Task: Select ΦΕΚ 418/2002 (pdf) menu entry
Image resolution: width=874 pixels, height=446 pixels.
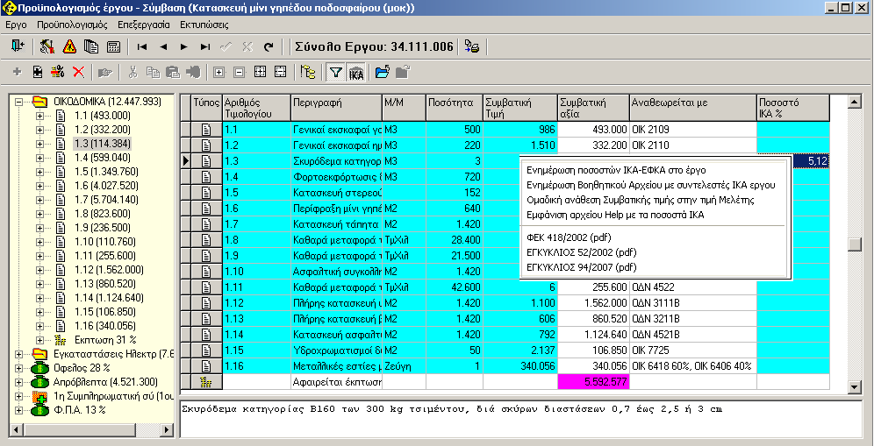Action: pos(568,237)
